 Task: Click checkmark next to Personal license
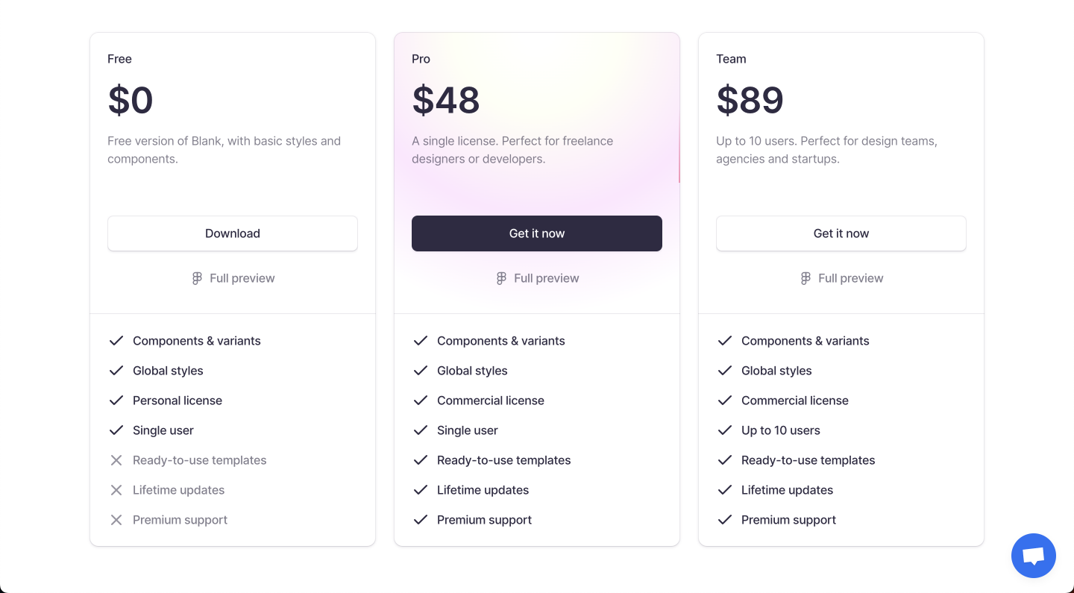coord(116,401)
